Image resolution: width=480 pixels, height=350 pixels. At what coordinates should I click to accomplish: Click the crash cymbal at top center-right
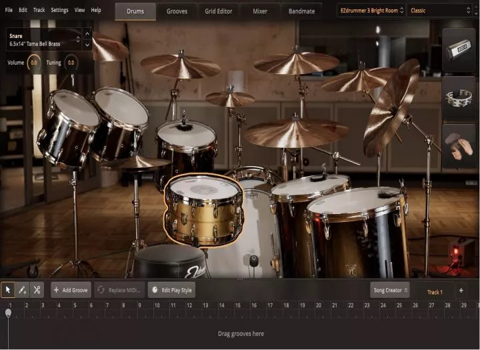point(296,63)
